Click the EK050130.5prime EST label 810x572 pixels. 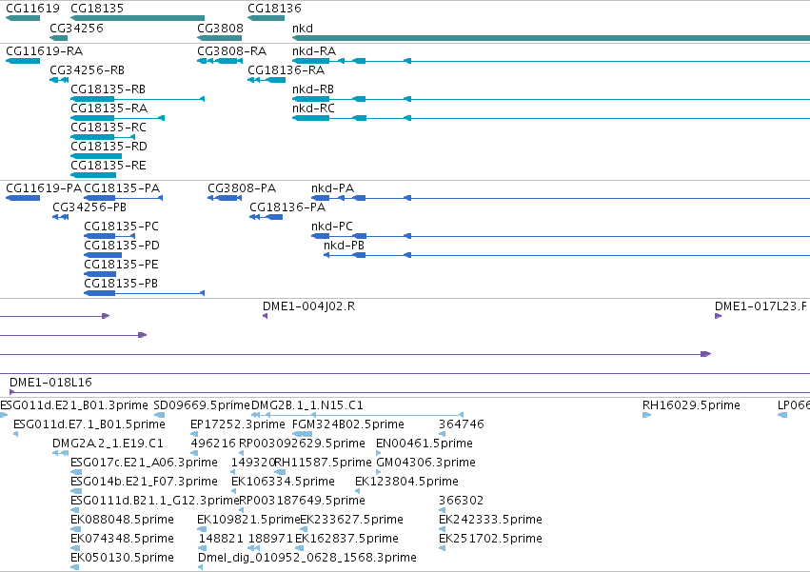[122, 558]
